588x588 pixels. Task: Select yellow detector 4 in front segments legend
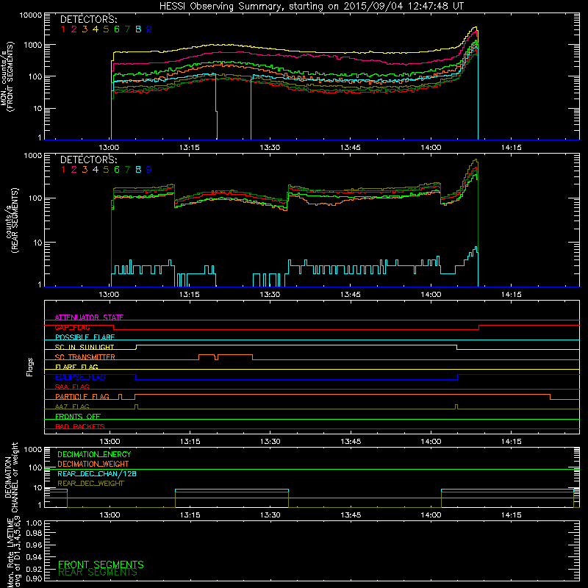[96, 29]
